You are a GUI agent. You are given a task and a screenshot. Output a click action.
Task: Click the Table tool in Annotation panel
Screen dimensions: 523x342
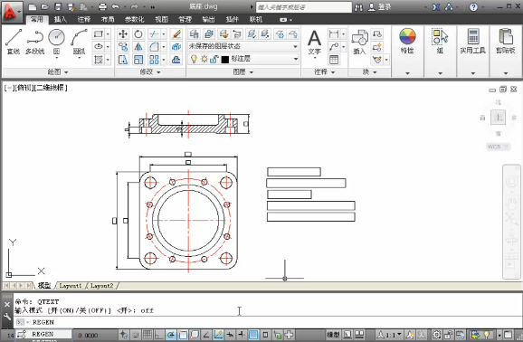click(x=334, y=60)
